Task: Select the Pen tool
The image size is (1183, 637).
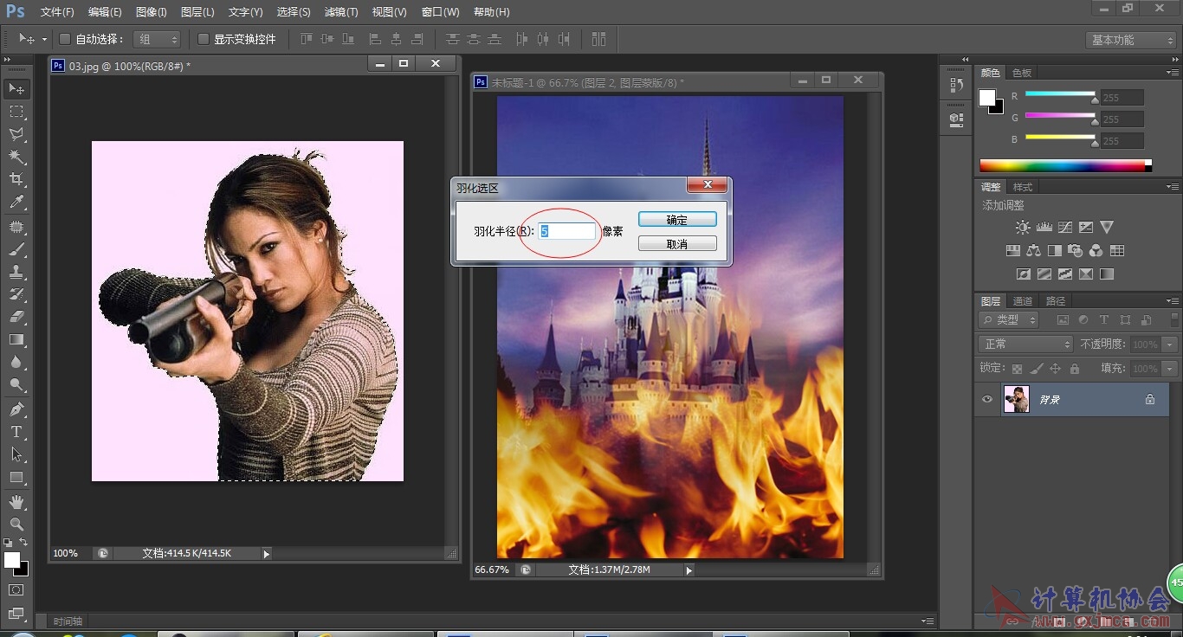Action: pos(16,409)
